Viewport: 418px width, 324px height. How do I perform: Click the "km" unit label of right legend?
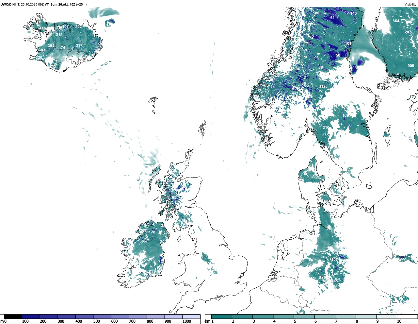[x=207, y=321]
